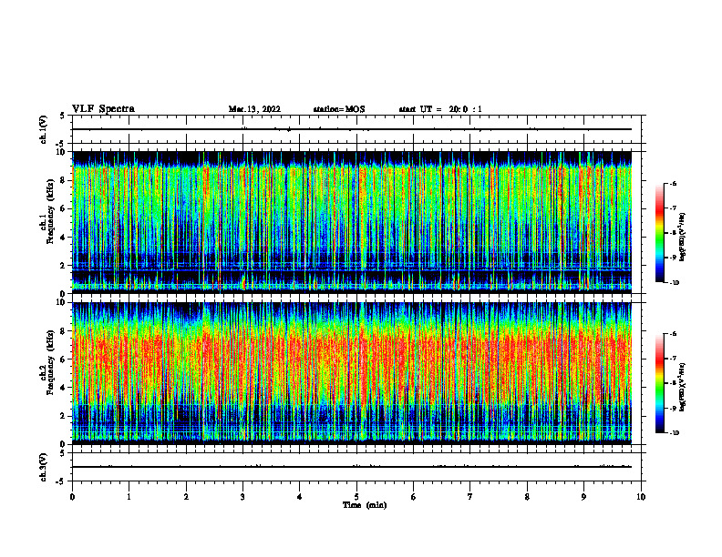This screenshot has width=722, height=557.
Task: Click the "VLF Spectra" plot title
Action: tap(103, 109)
